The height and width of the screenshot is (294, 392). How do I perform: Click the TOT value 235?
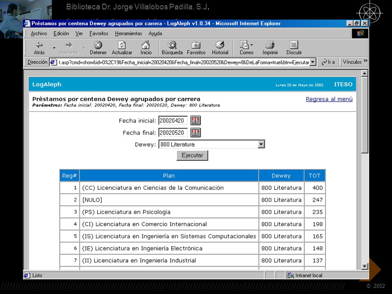click(318, 212)
